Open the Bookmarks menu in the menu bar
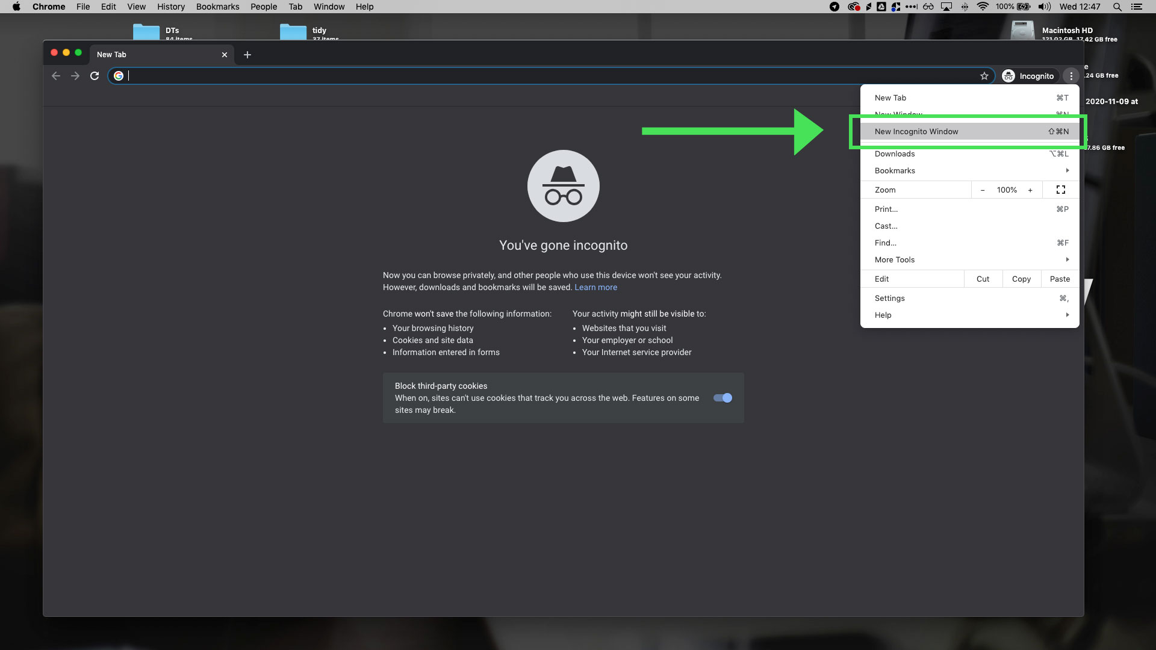The height and width of the screenshot is (650, 1156). [217, 7]
